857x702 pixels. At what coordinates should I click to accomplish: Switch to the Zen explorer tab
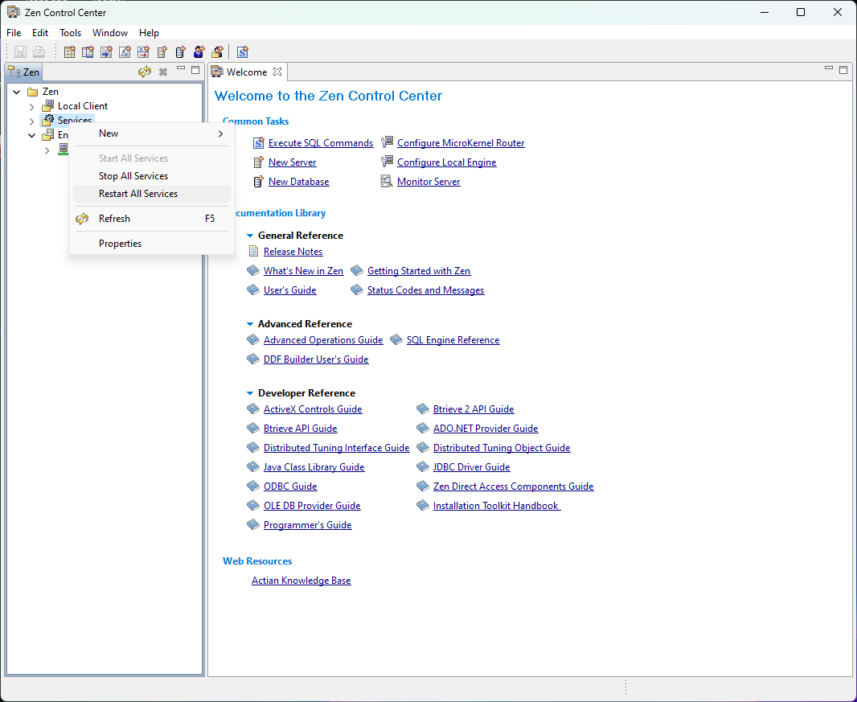24,72
